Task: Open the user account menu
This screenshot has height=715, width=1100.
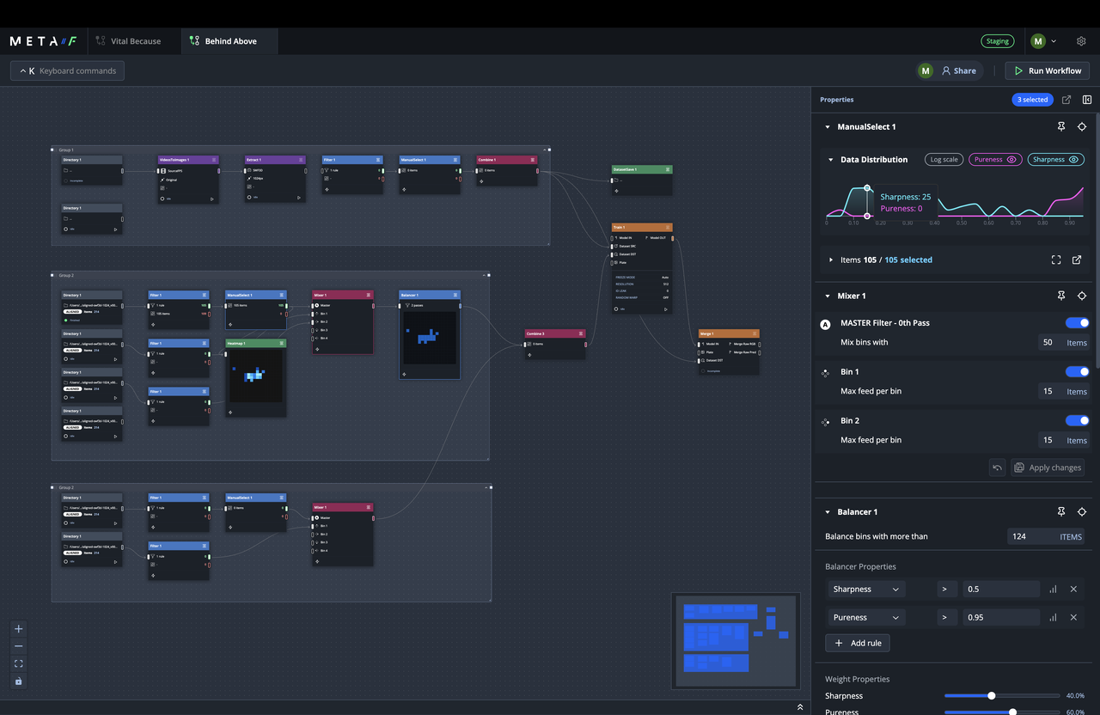Action: coord(1043,41)
